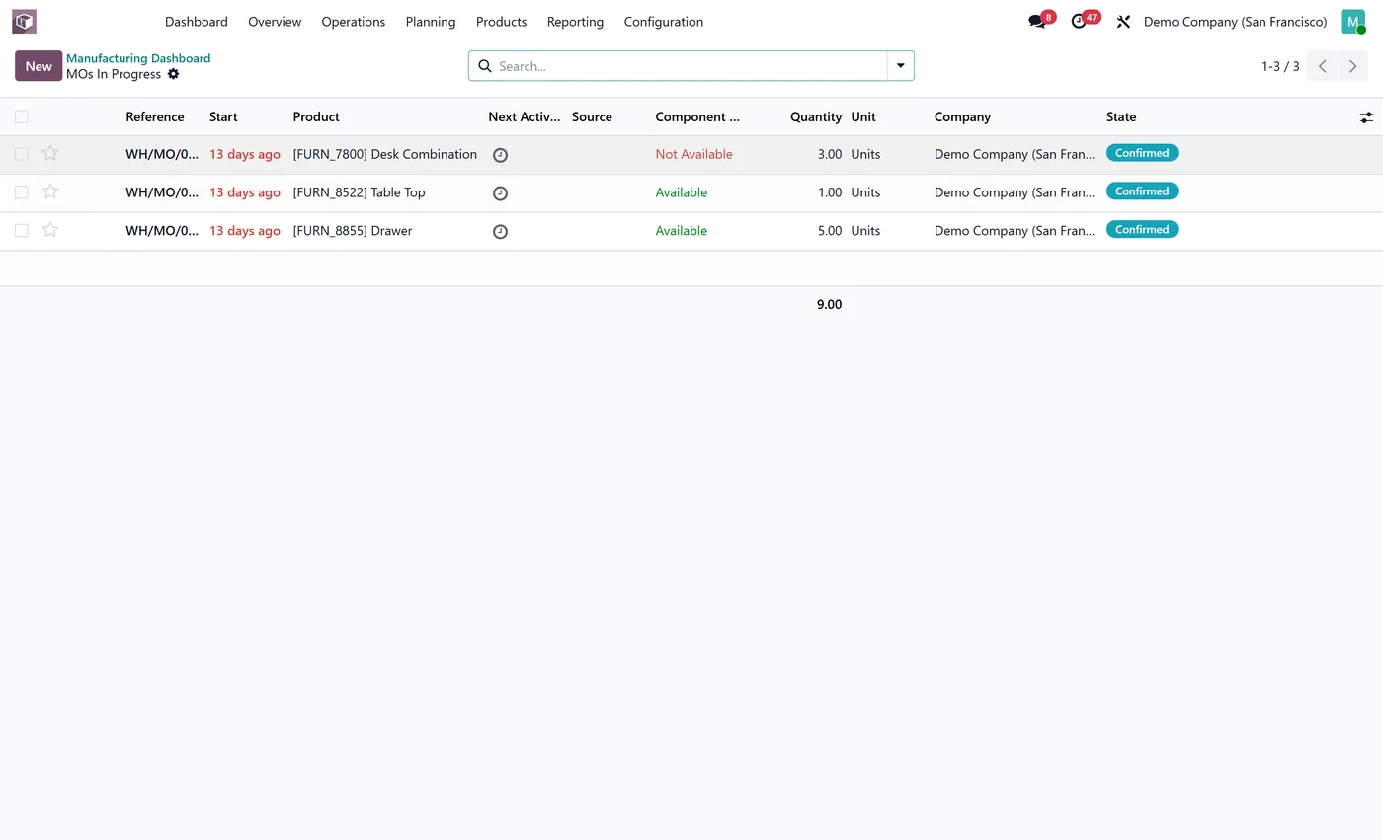This screenshot has height=840, width=1383.
Task: Click Available status in Table Top row
Action: tap(682, 192)
